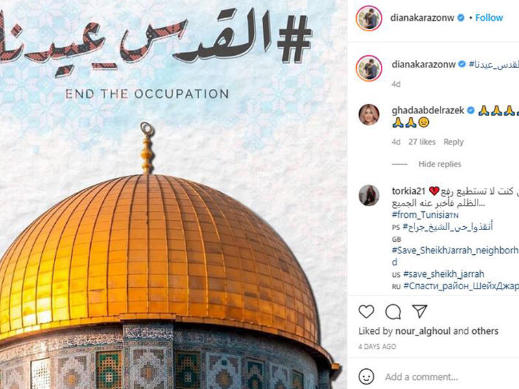519x389 pixels.
Task: Follow dianakarazonw
Action: 489,18
